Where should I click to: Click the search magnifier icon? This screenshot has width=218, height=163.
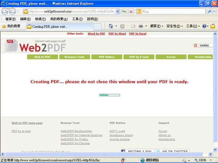tap(210, 12)
